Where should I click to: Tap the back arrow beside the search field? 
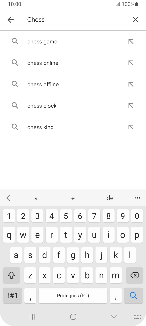11,20
